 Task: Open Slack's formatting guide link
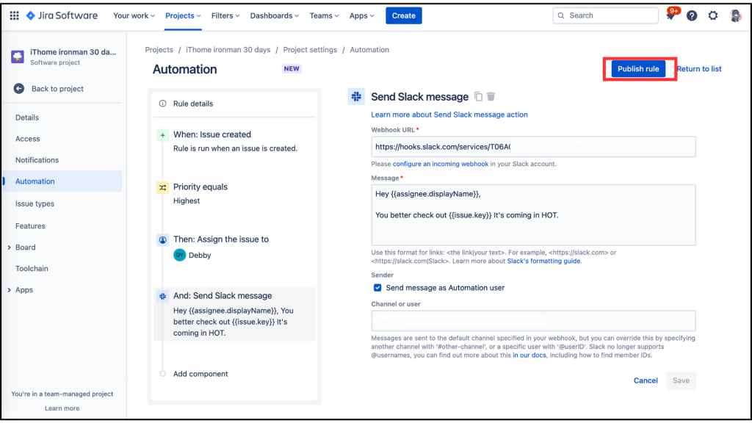coord(543,261)
